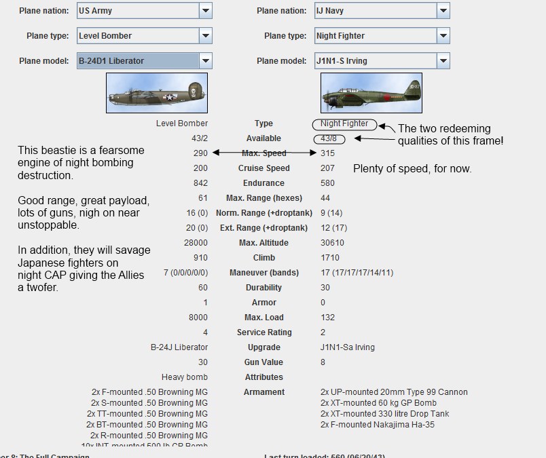This screenshot has height=458, width=546.
Task: Open the left Plane type dropdown arrow
Action: click(206, 36)
